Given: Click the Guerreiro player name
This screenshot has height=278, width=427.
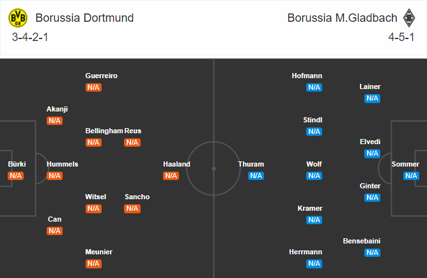Looking at the screenshot, I should click(x=101, y=76).
